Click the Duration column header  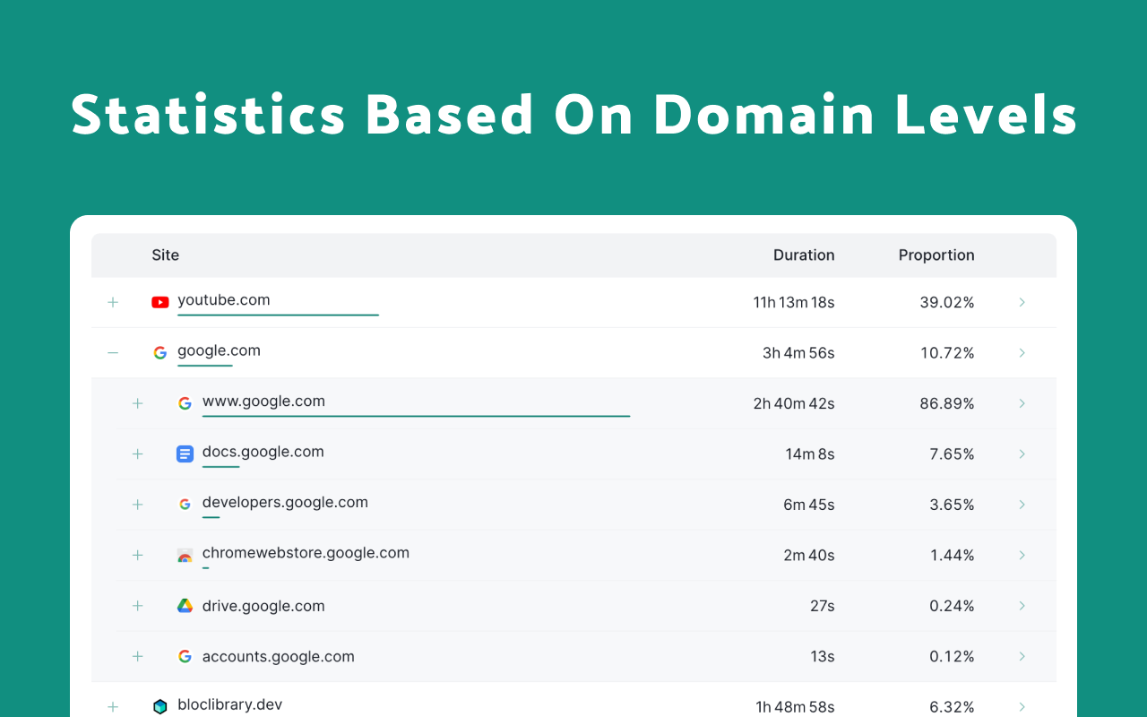(x=804, y=255)
